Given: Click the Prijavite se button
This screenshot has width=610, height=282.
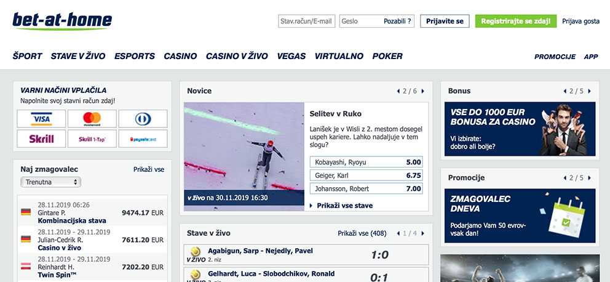Looking at the screenshot, I should pyautogui.click(x=445, y=21).
